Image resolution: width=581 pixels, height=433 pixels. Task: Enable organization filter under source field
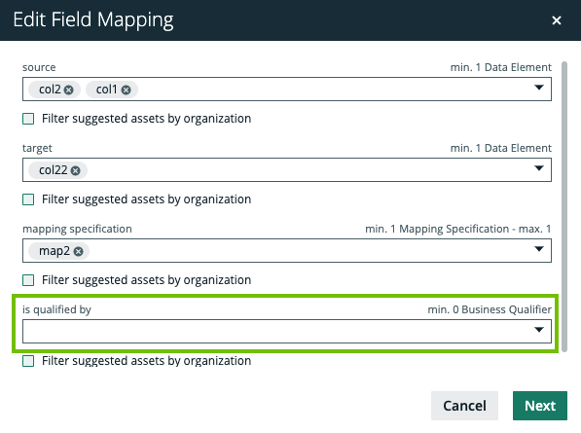(28, 119)
